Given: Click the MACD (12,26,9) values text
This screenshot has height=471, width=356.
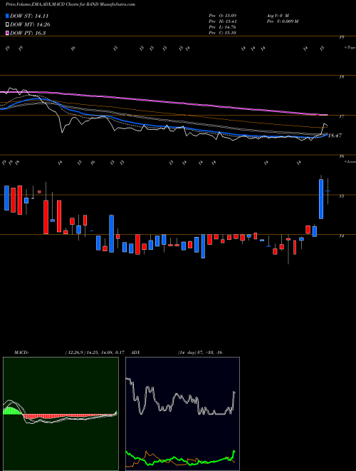Looking at the screenshot, I should pyautogui.click(x=95, y=353).
